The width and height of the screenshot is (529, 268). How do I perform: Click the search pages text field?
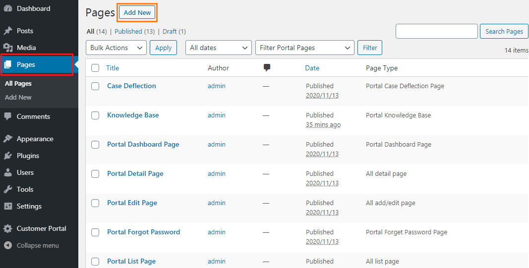pos(436,31)
